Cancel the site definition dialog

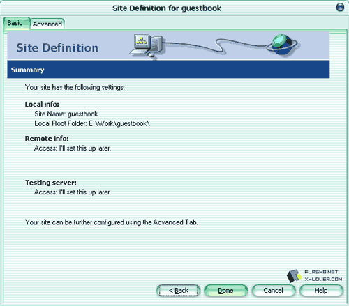[x=274, y=291]
